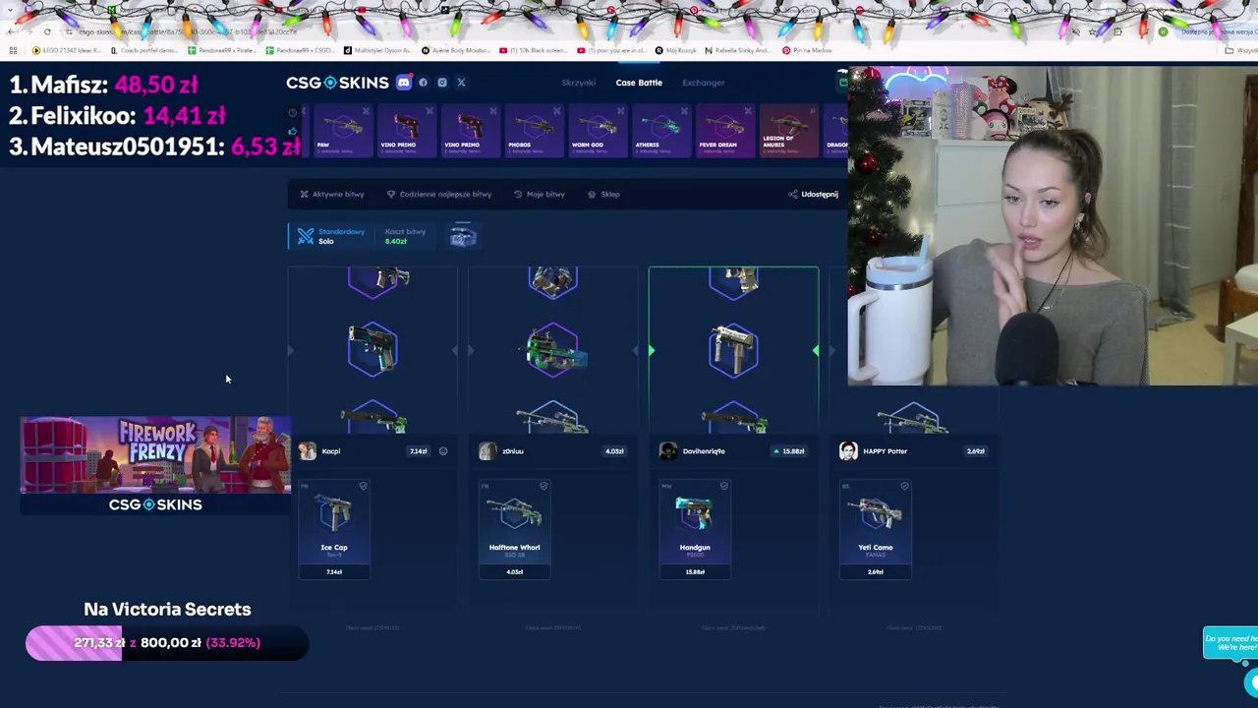
Task: Click the highlighted winning reel in column three
Action: coord(733,349)
